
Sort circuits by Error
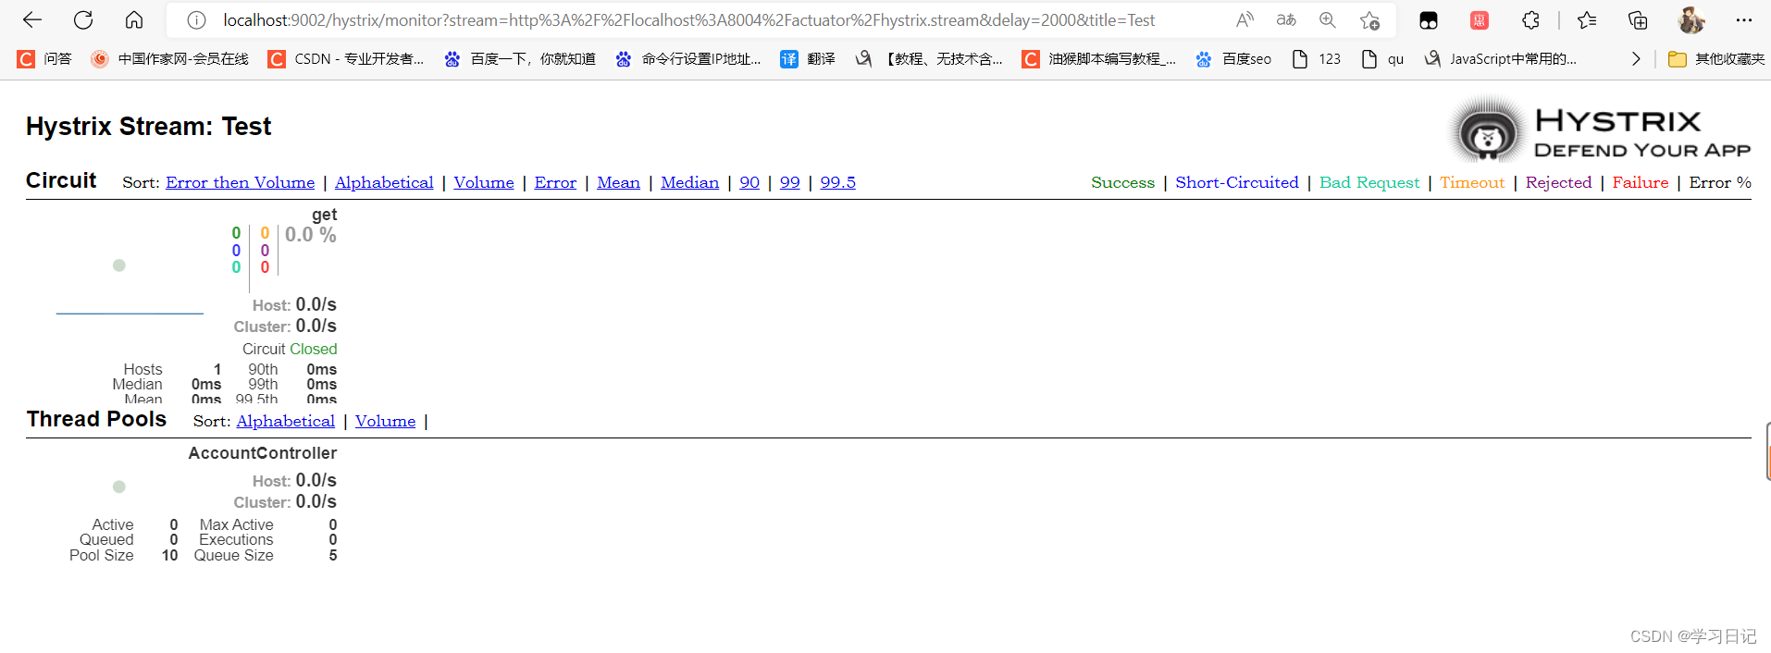[555, 182]
